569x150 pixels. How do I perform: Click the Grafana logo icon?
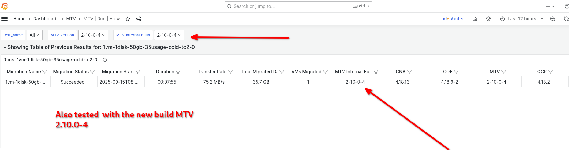click(5, 6)
